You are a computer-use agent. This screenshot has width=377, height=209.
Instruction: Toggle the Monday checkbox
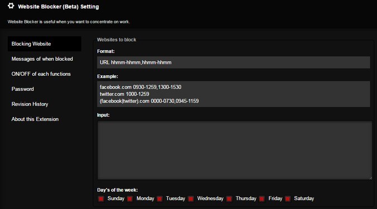130,199
